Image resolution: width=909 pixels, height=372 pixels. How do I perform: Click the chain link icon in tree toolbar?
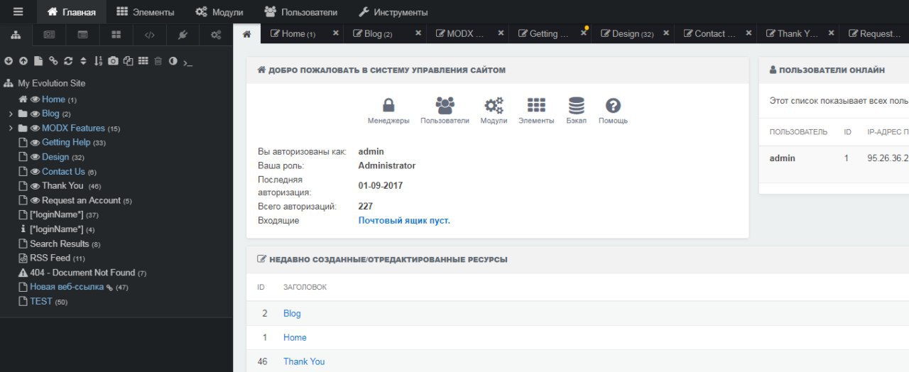coord(53,61)
